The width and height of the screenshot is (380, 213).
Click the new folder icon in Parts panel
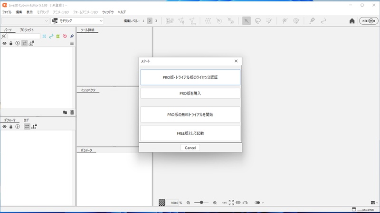tap(65, 112)
